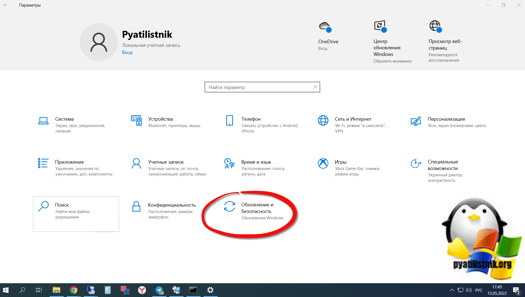Screen dimensions: 525x297
Task: Open Calculator from the taskbar
Action: [x=108, y=290]
